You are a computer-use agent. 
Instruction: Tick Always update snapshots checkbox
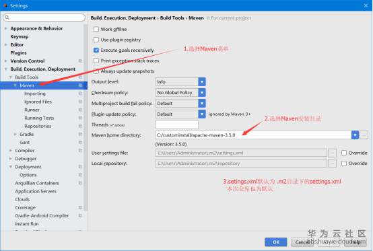point(96,71)
